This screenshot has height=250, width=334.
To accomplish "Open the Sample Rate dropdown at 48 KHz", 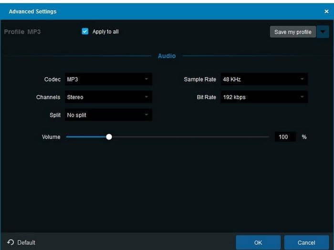I will click(264, 79).
